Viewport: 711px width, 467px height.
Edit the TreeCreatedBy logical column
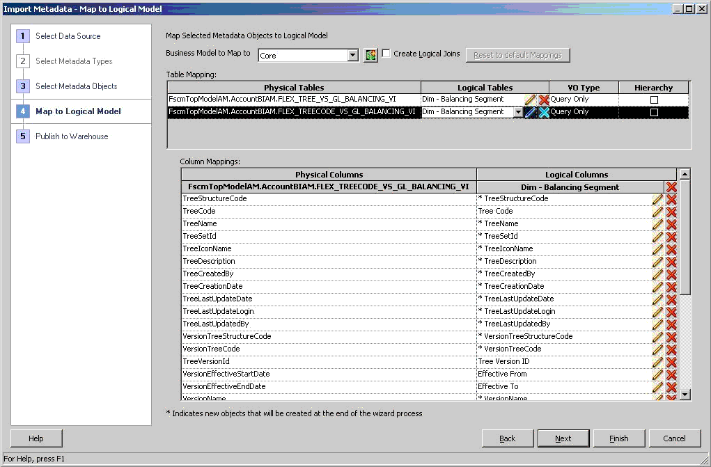pyautogui.click(x=657, y=274)
